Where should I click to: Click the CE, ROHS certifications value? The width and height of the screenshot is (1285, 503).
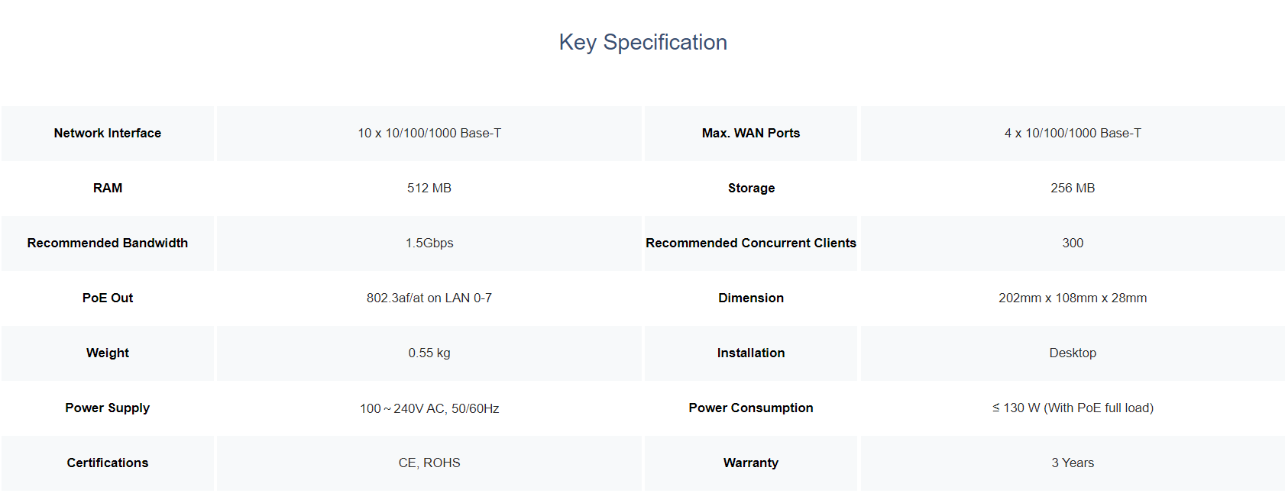coord(429,463)
